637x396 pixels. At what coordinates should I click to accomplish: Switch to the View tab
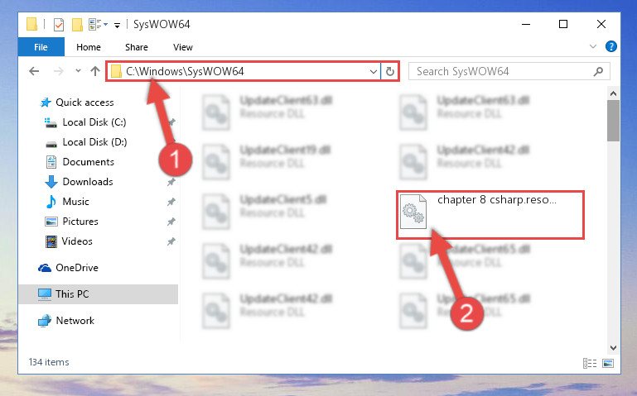(x=183, y=47)
